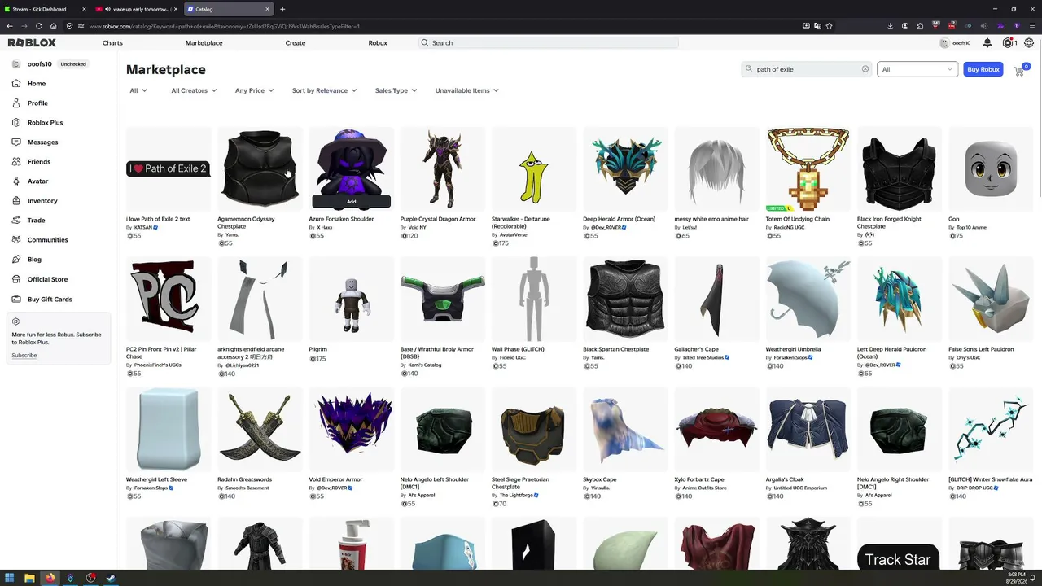Click the Subscribe link for Roblox Plus
This screenshot has width=1042, height=586.
click(x=24, y=356)
